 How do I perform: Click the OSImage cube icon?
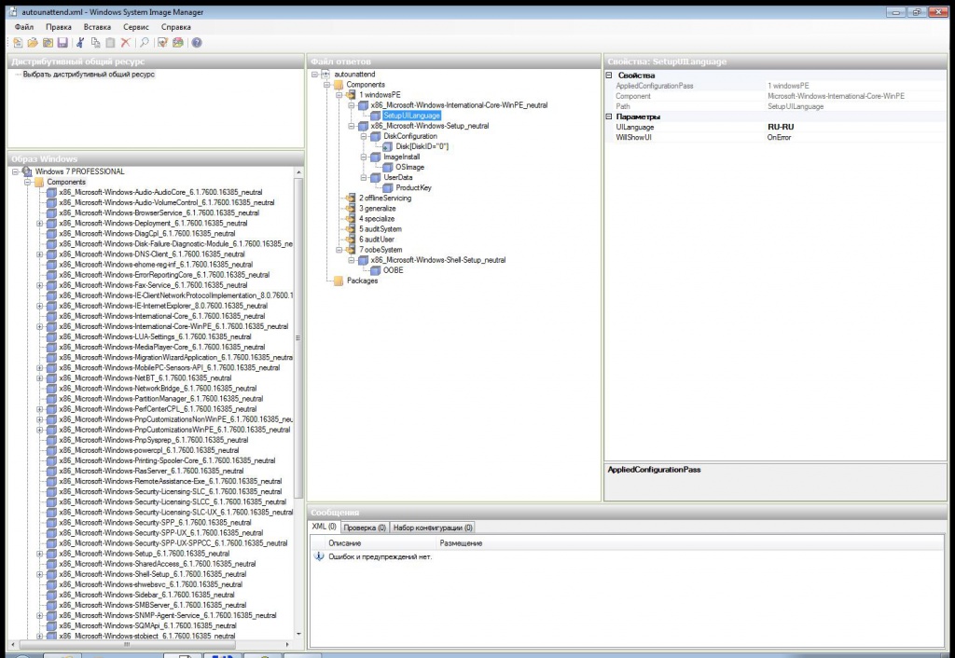pos(387,167)
